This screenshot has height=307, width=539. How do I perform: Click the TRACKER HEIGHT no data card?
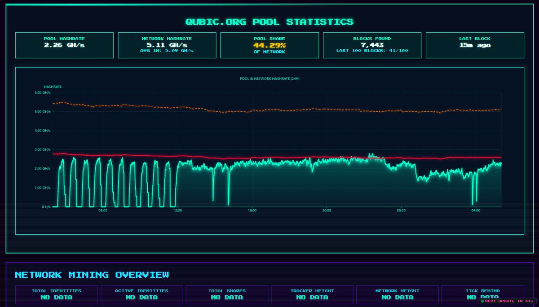(x=312, y=294)
